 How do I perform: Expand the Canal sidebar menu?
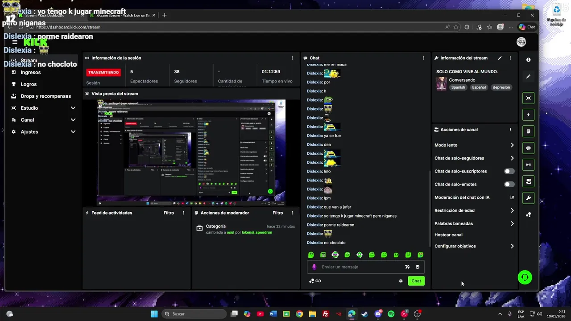tap(43, 120)
